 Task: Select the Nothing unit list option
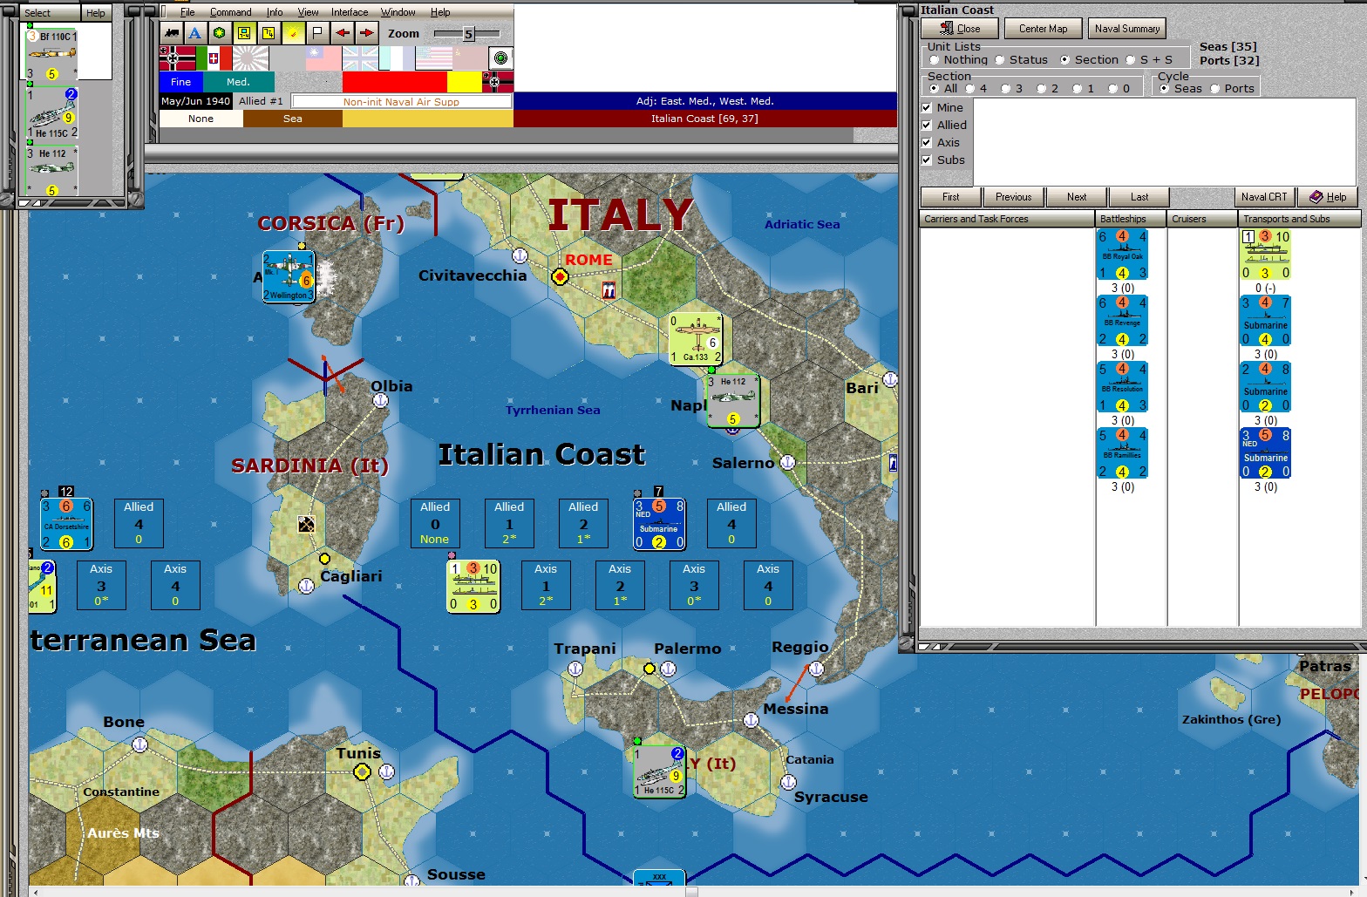point(957,60)
